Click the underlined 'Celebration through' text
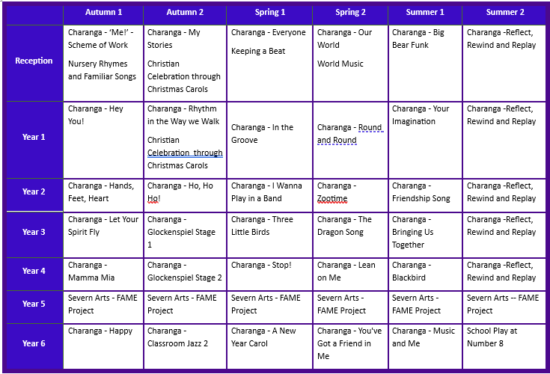 tap(186, 153)
